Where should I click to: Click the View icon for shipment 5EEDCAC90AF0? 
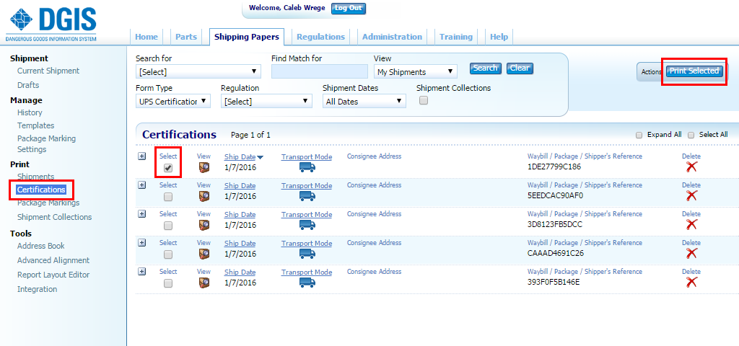204,196
